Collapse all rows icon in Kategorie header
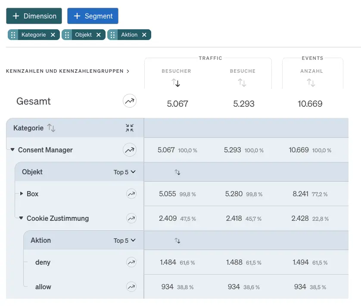361x306 pixels. pyautogui.click(x=130, y=128)
